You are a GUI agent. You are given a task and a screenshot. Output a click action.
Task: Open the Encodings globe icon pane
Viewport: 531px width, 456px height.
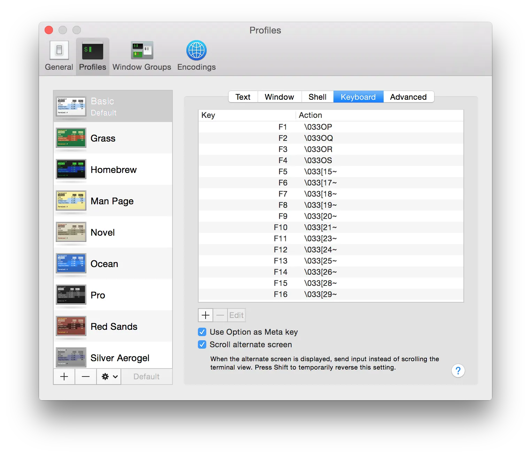[196, 51]
